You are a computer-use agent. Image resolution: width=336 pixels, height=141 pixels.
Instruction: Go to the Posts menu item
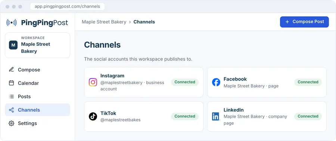37,97
